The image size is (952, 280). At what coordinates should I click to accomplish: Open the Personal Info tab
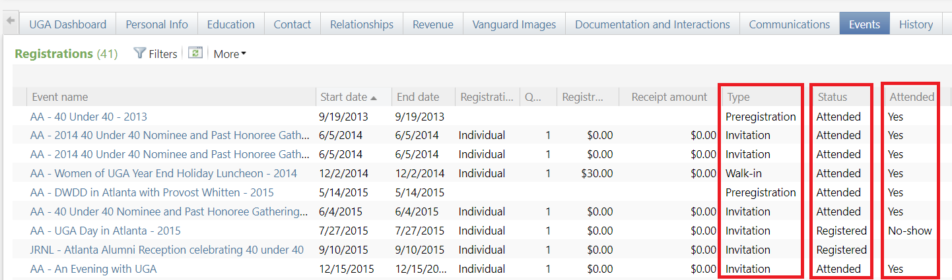156,24
